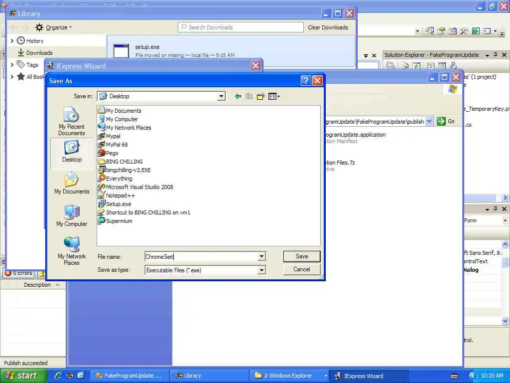Open My Documents in the places bar
The image size is (510, 383).
pyautogui.click(x=72, y=184)
